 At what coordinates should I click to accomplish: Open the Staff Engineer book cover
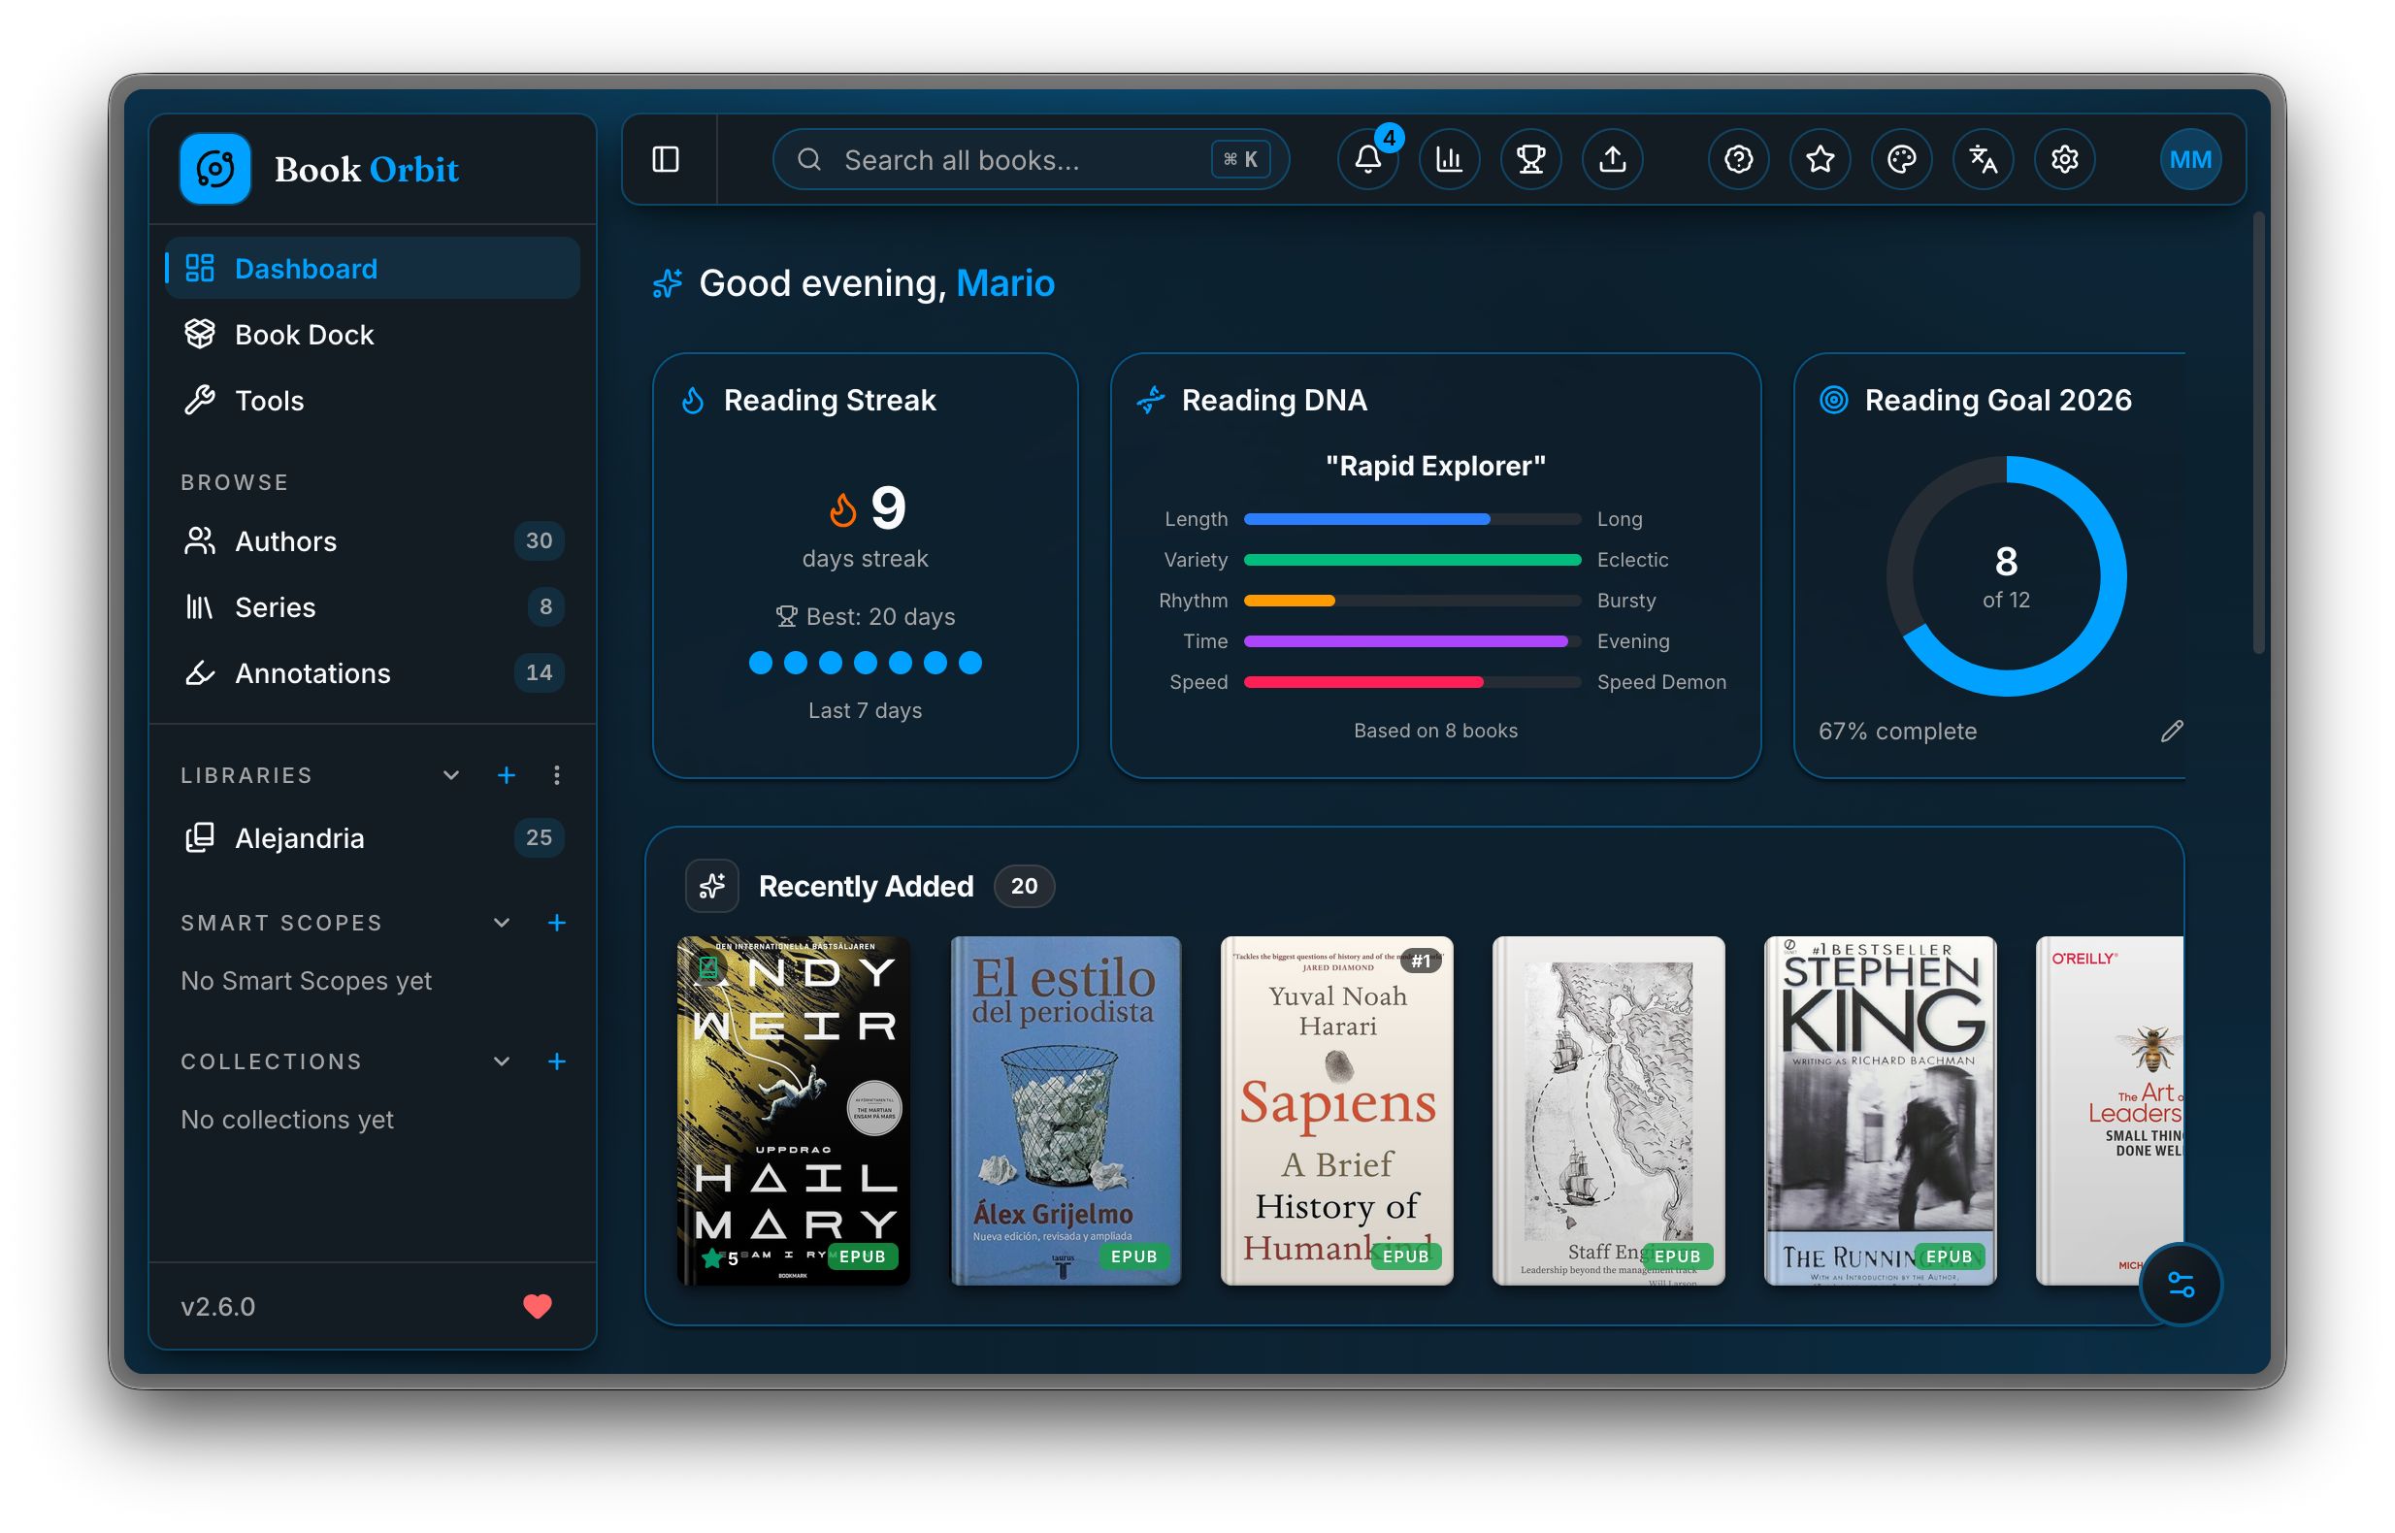[1609, 1111]
